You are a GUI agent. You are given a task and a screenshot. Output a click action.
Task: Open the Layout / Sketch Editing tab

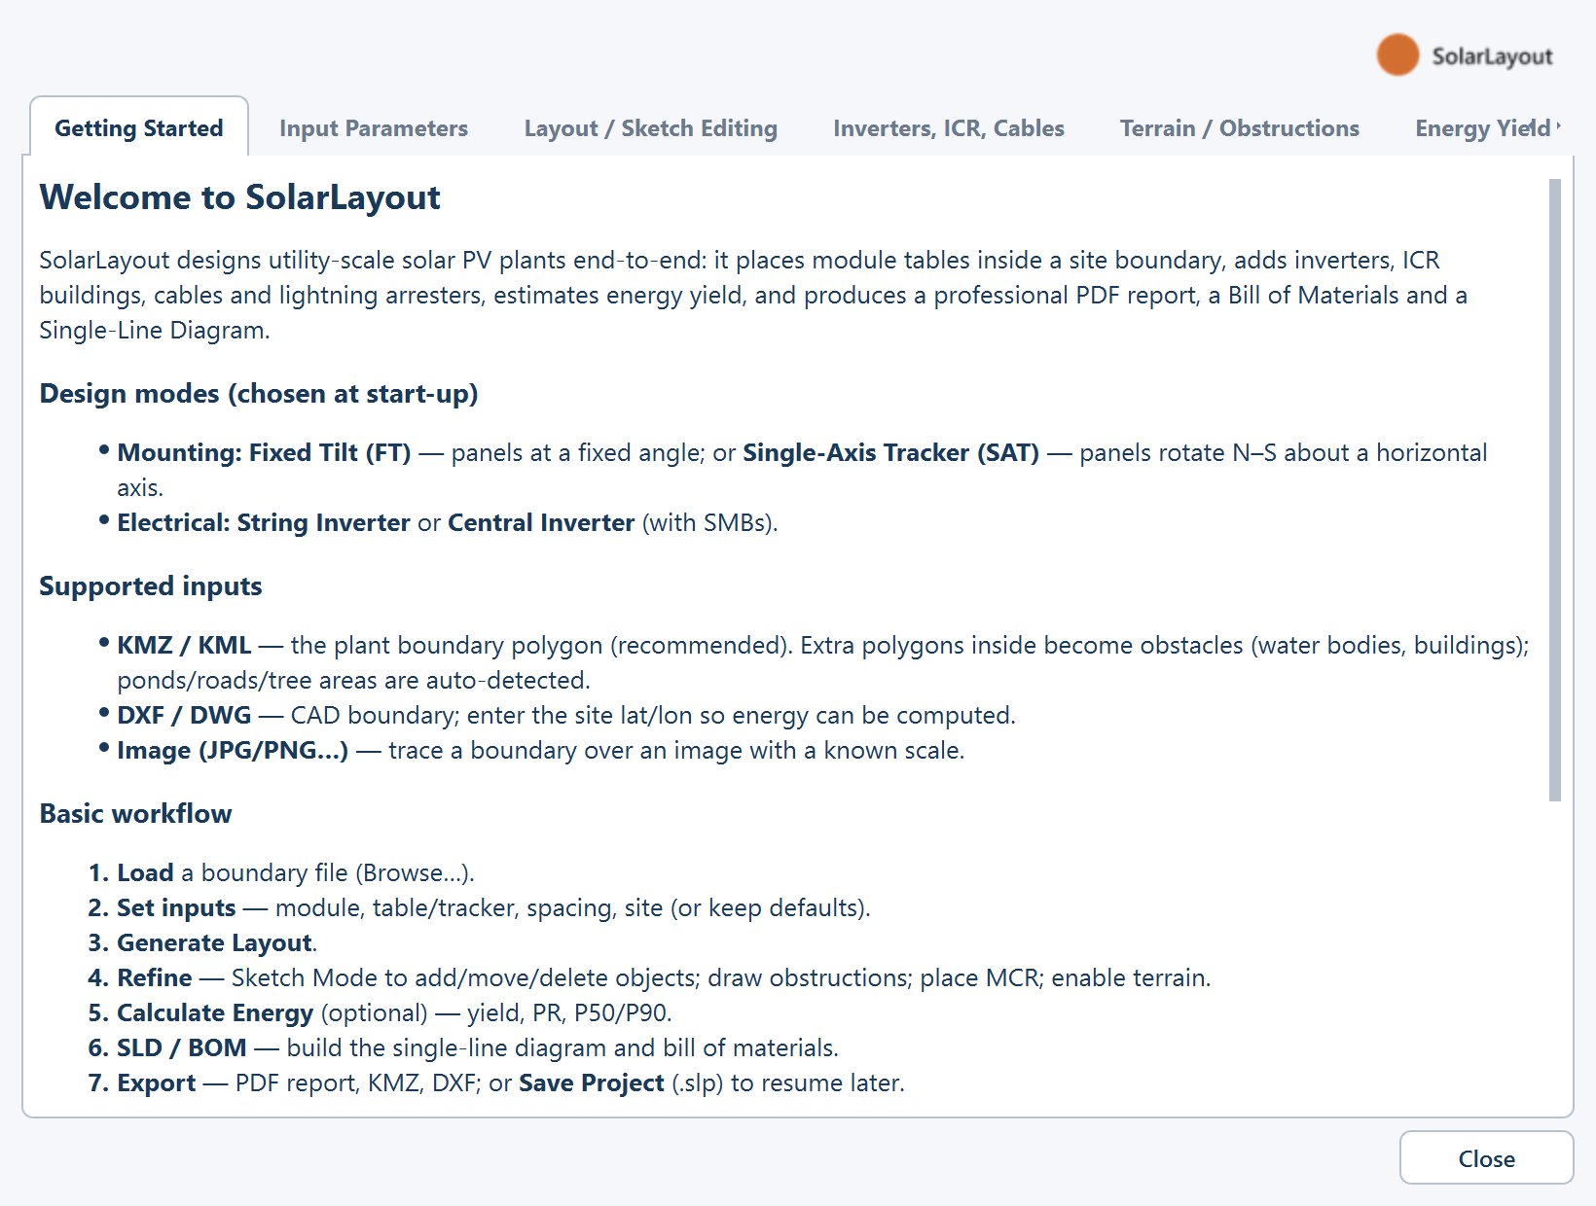pyautogui.click(x=650, y=127)
